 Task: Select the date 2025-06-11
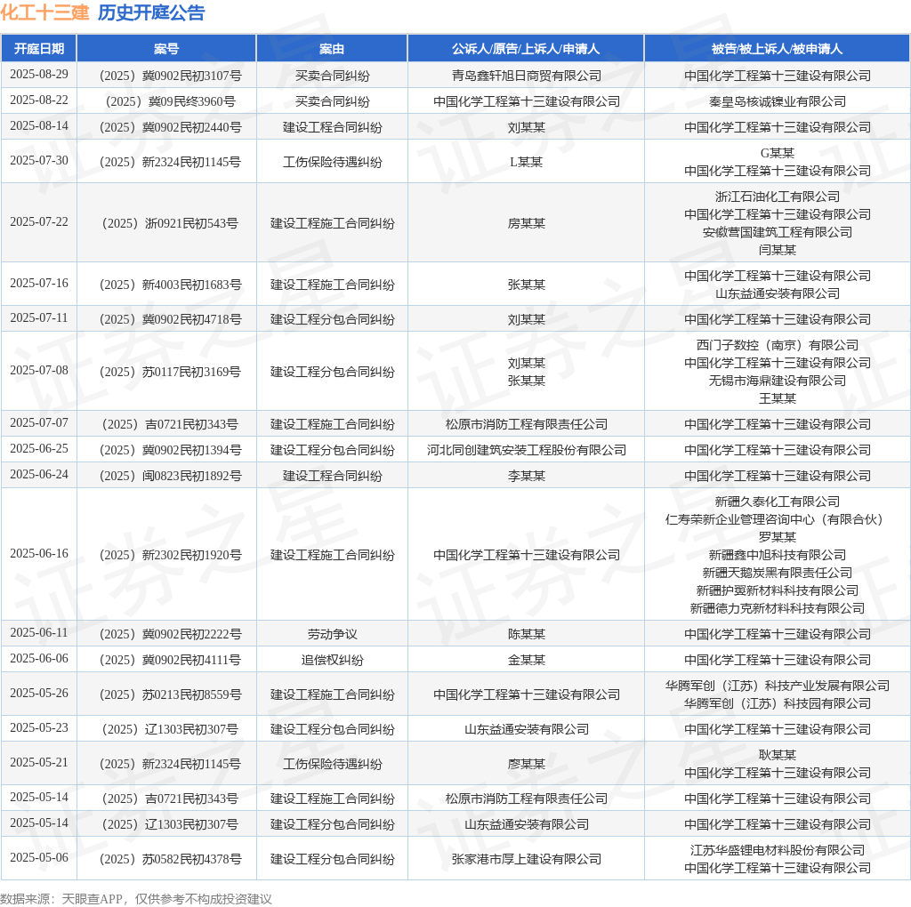(39, 633)
